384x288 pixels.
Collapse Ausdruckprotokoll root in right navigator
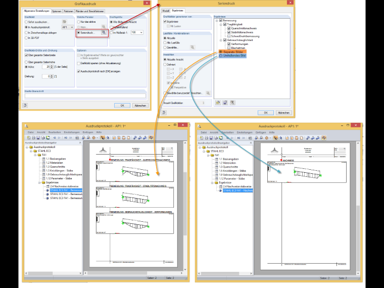[200, 148]
